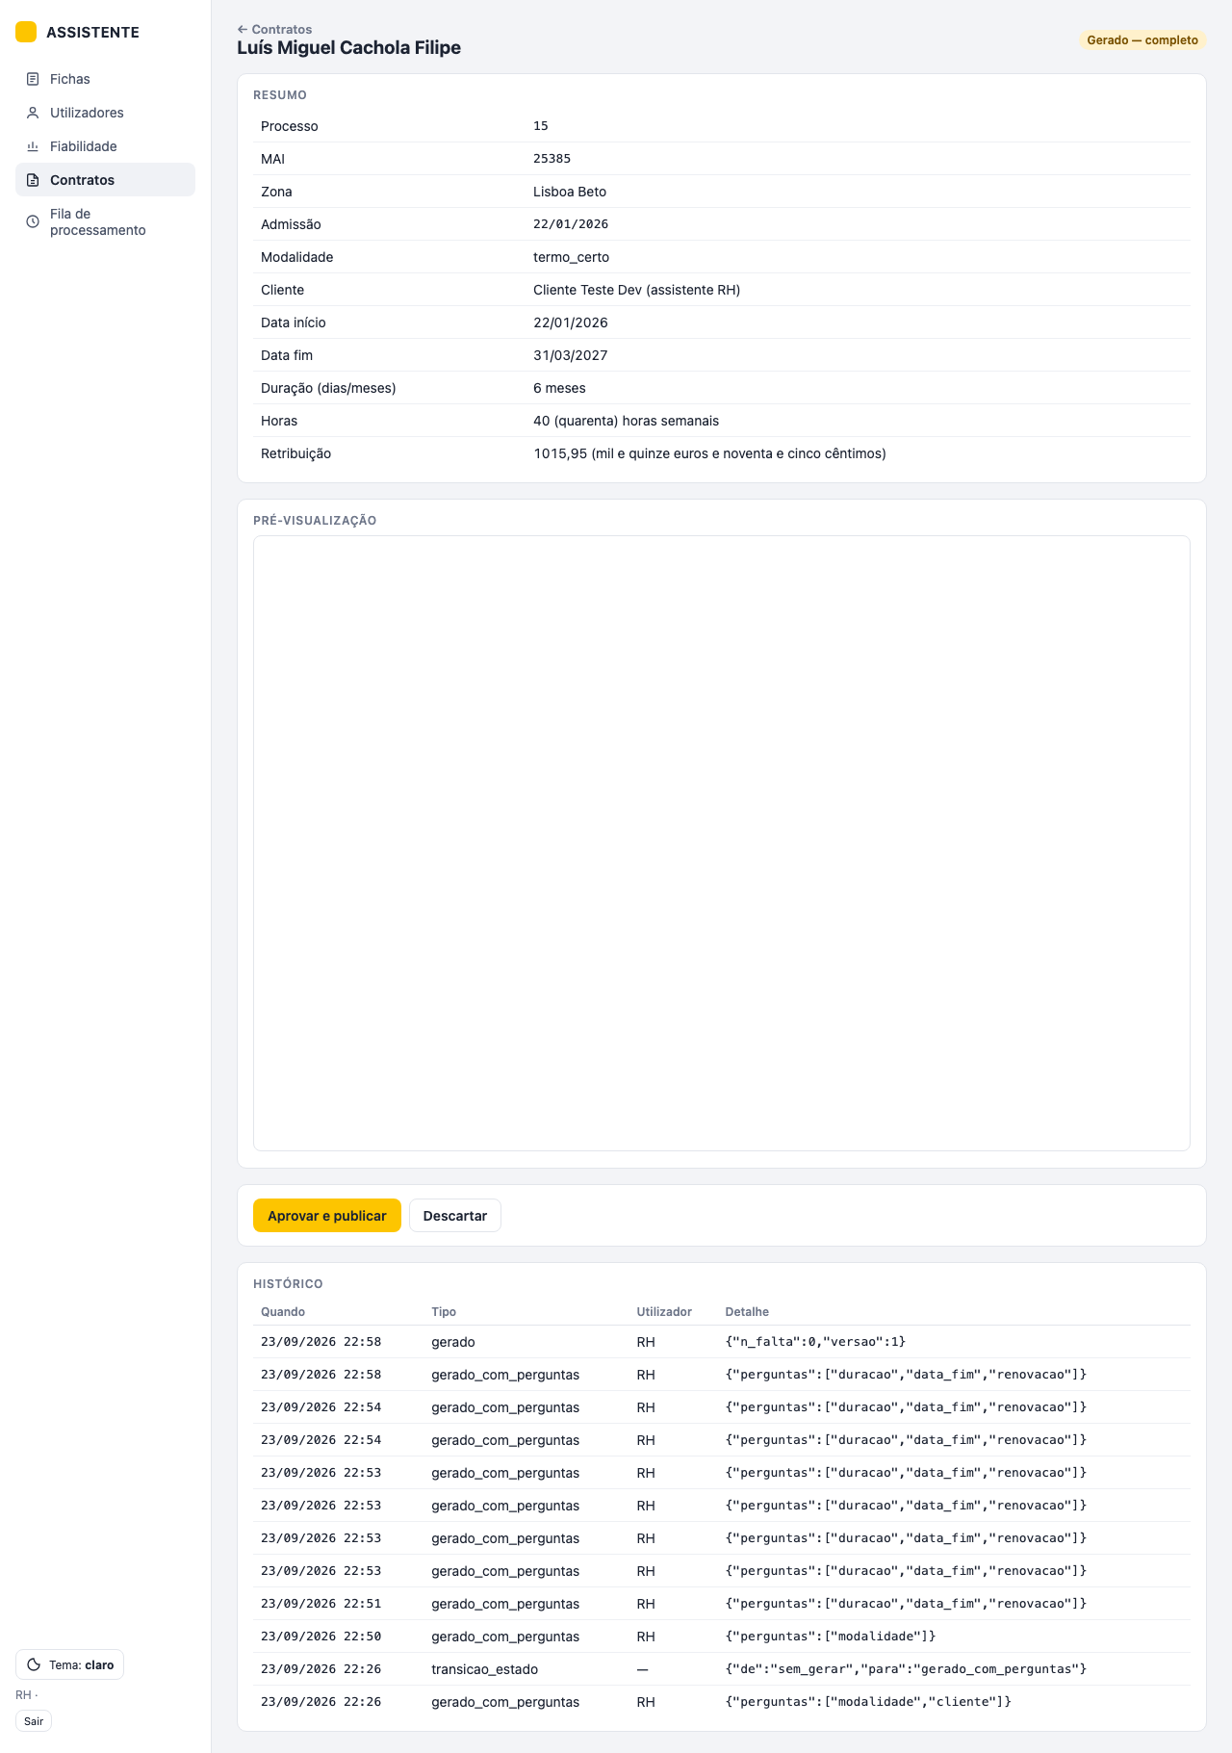
Task: Toggle theme with Tema: claro button
Action: pos(69,1664)
